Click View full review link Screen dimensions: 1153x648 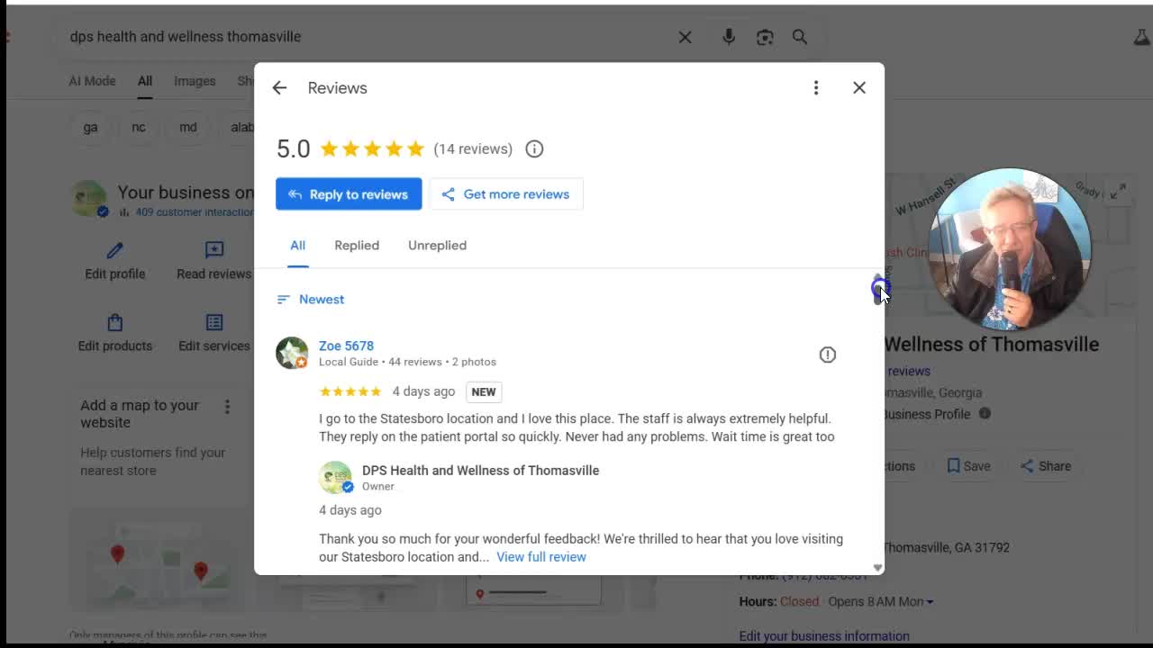[540, 557]
